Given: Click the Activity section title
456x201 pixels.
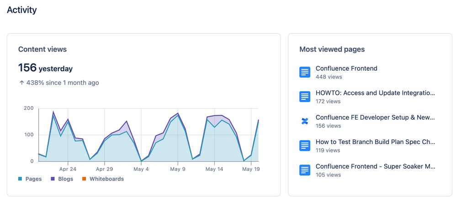Looking at the screenshot, I should tap(22, 10).
